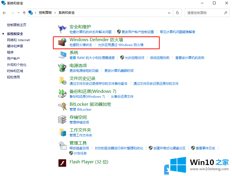Open the BitLocker drive lock icon
The image size is (232, 176).
point(62,107)
